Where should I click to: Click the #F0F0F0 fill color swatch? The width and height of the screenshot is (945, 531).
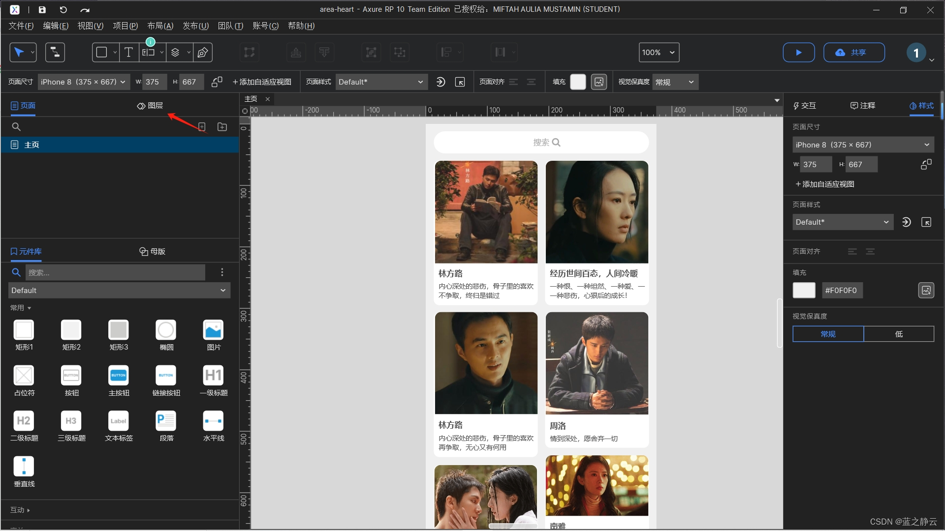tap(804, 291)
